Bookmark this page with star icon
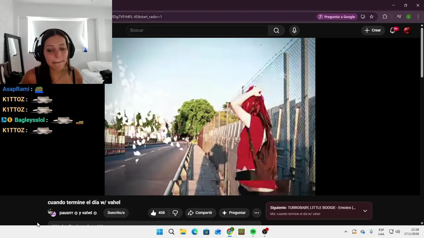Image resolution: width=424 pixels, height=238 pixels. pyautogui.click(x=372, y=17)
